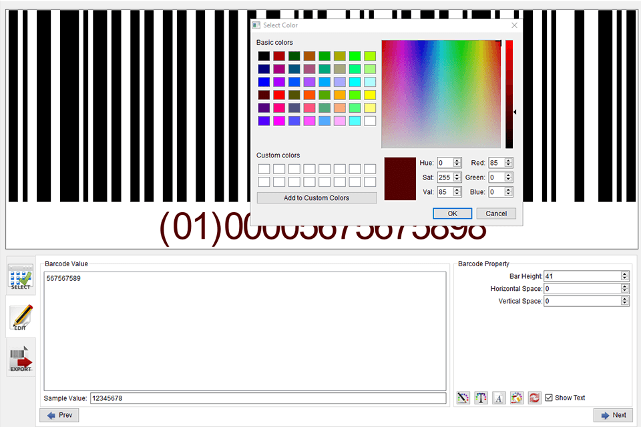Image resolution: width=641 pixels, height=427 pixels.
Task: Decrease Blue value with down arrow
Action: tap(509, 195)
